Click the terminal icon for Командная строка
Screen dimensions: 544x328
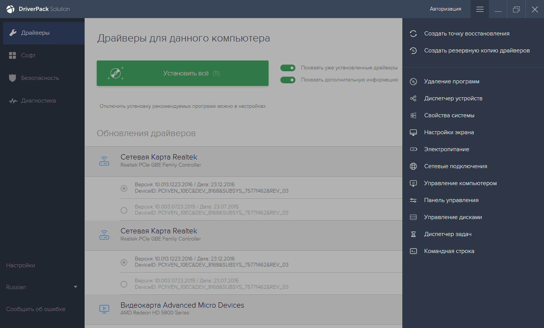click(x=413, y=251)
